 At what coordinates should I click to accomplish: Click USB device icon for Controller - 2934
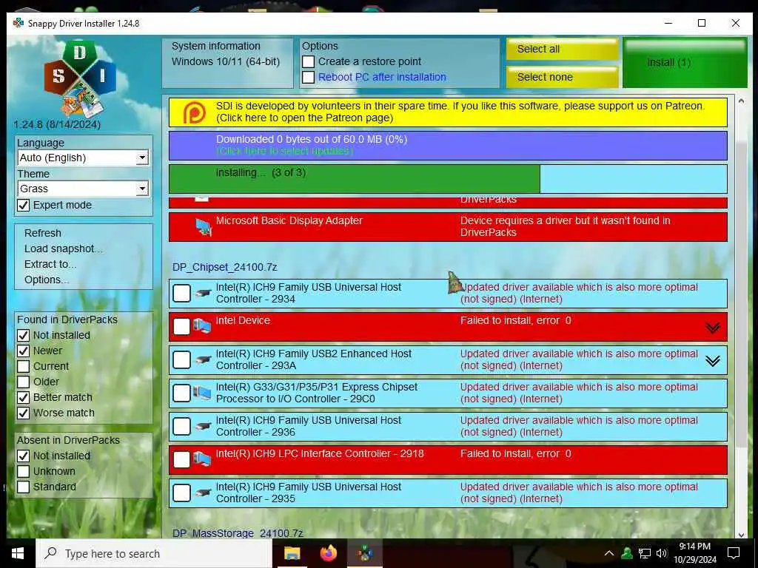(204, 293)
